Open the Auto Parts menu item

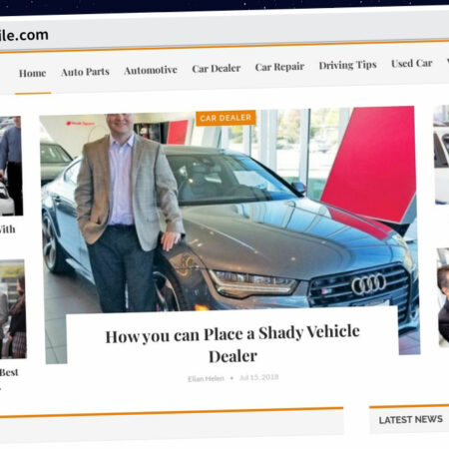click(85, 72)
